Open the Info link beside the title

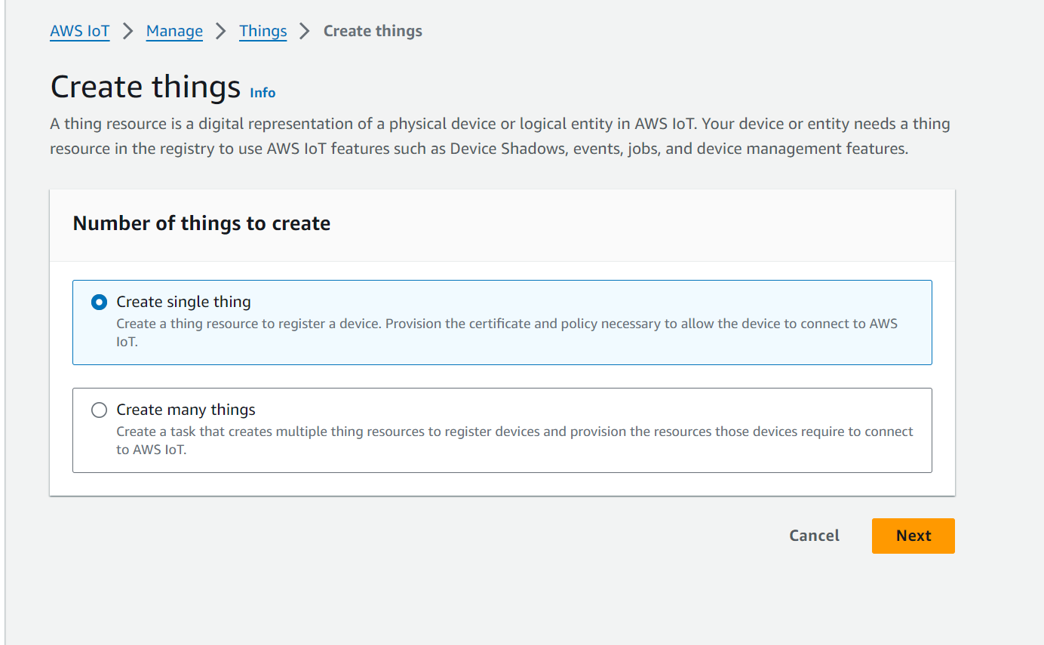[263, 93]
